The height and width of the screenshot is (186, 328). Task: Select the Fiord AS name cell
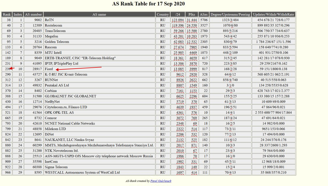99,69
